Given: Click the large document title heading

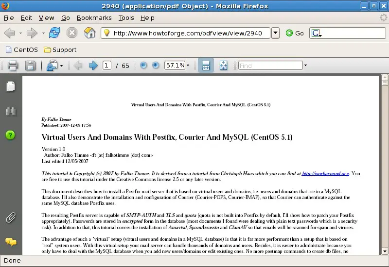Looking at the screenshot, I should click(x=167, y=137).
